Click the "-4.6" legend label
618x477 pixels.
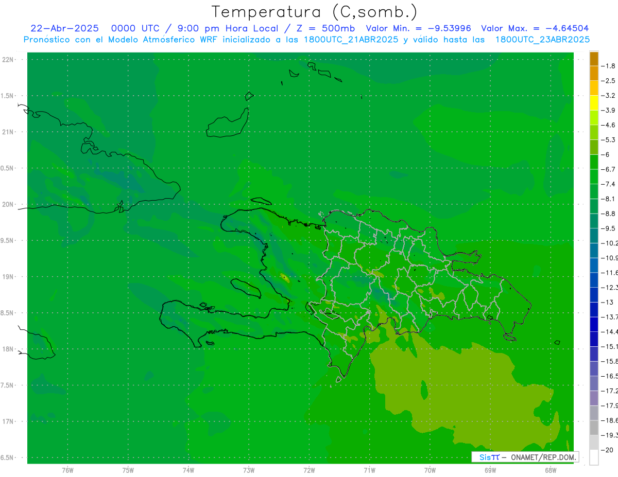608,125
